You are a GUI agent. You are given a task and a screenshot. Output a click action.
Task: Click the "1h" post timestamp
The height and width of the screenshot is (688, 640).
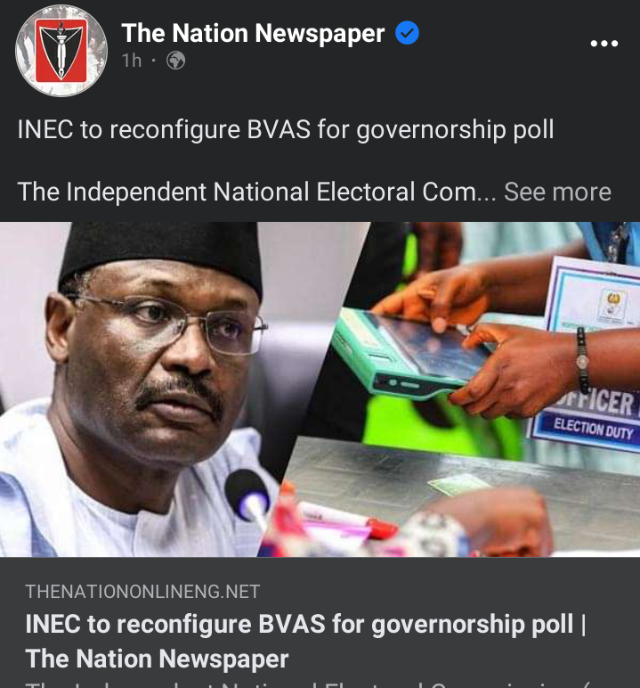[x=132, y=61]
